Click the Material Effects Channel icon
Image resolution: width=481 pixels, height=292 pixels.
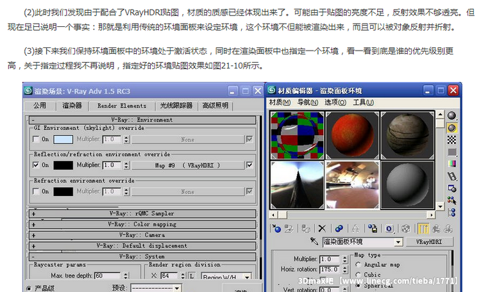[x=389, y=229]
